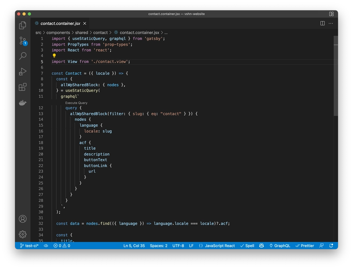Click the PropTypes import identifier
Viewport: 353px width, 269px height.
[78, 44]
